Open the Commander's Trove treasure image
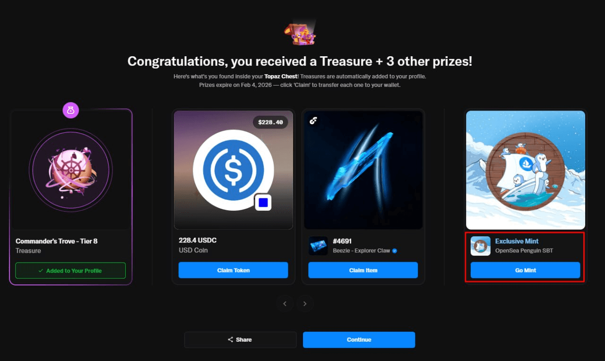 click(71, 170)
